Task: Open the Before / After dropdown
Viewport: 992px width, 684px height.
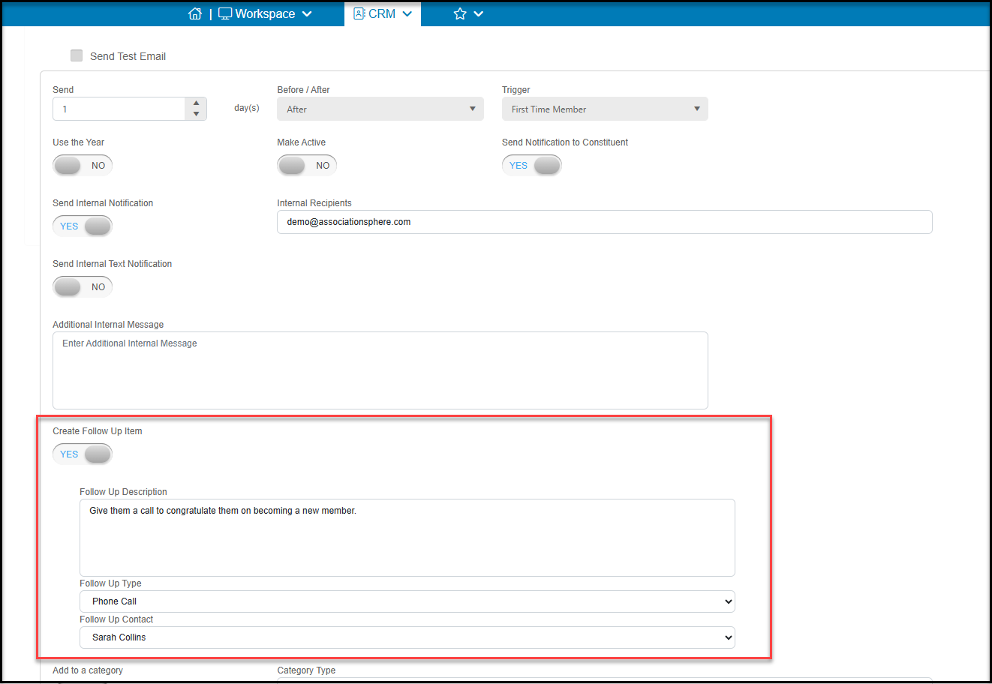Action: (380, 109)
